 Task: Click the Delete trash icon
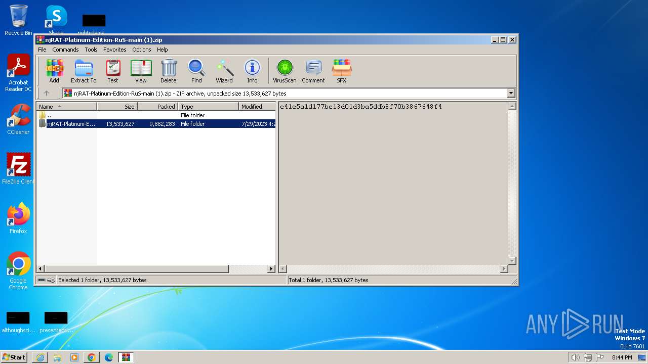tap(169, 71)
